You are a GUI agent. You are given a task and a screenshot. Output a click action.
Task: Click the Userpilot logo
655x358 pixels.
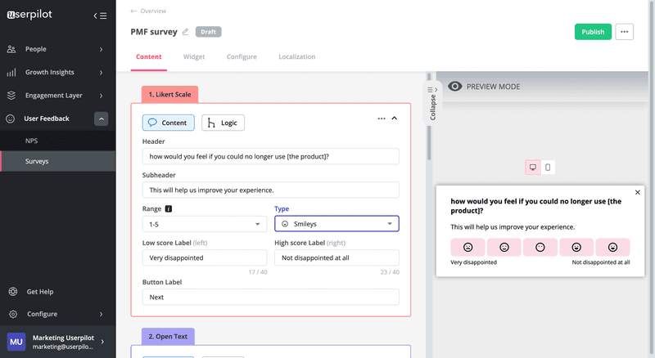click(x=29, y=15)
